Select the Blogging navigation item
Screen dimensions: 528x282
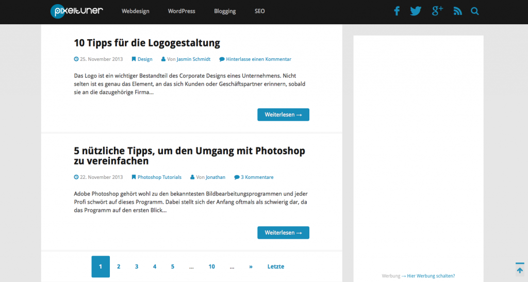tap(225, 11)
